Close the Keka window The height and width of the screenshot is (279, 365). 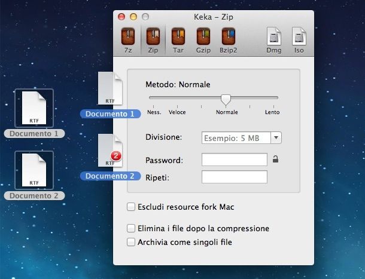[121, 17]
